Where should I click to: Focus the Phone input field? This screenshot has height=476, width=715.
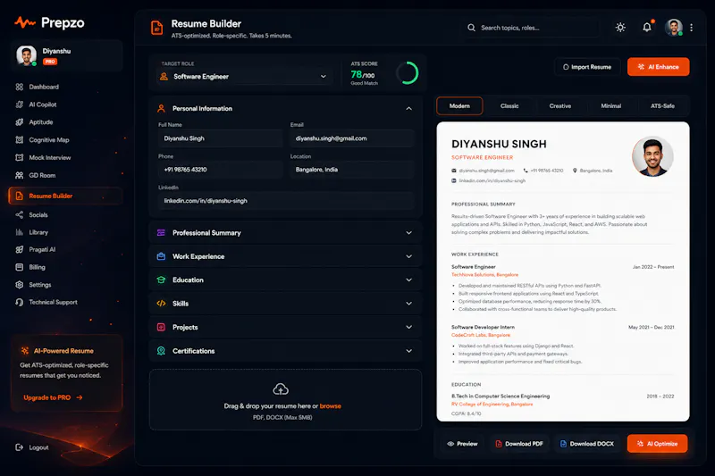click(x=220, y=170)
